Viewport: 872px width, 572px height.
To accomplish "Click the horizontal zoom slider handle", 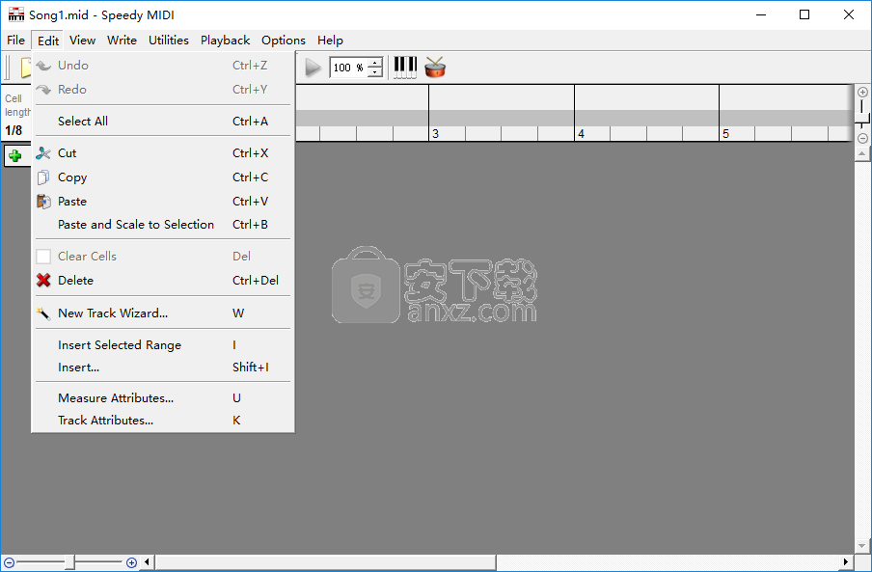I will click(69, 562).
